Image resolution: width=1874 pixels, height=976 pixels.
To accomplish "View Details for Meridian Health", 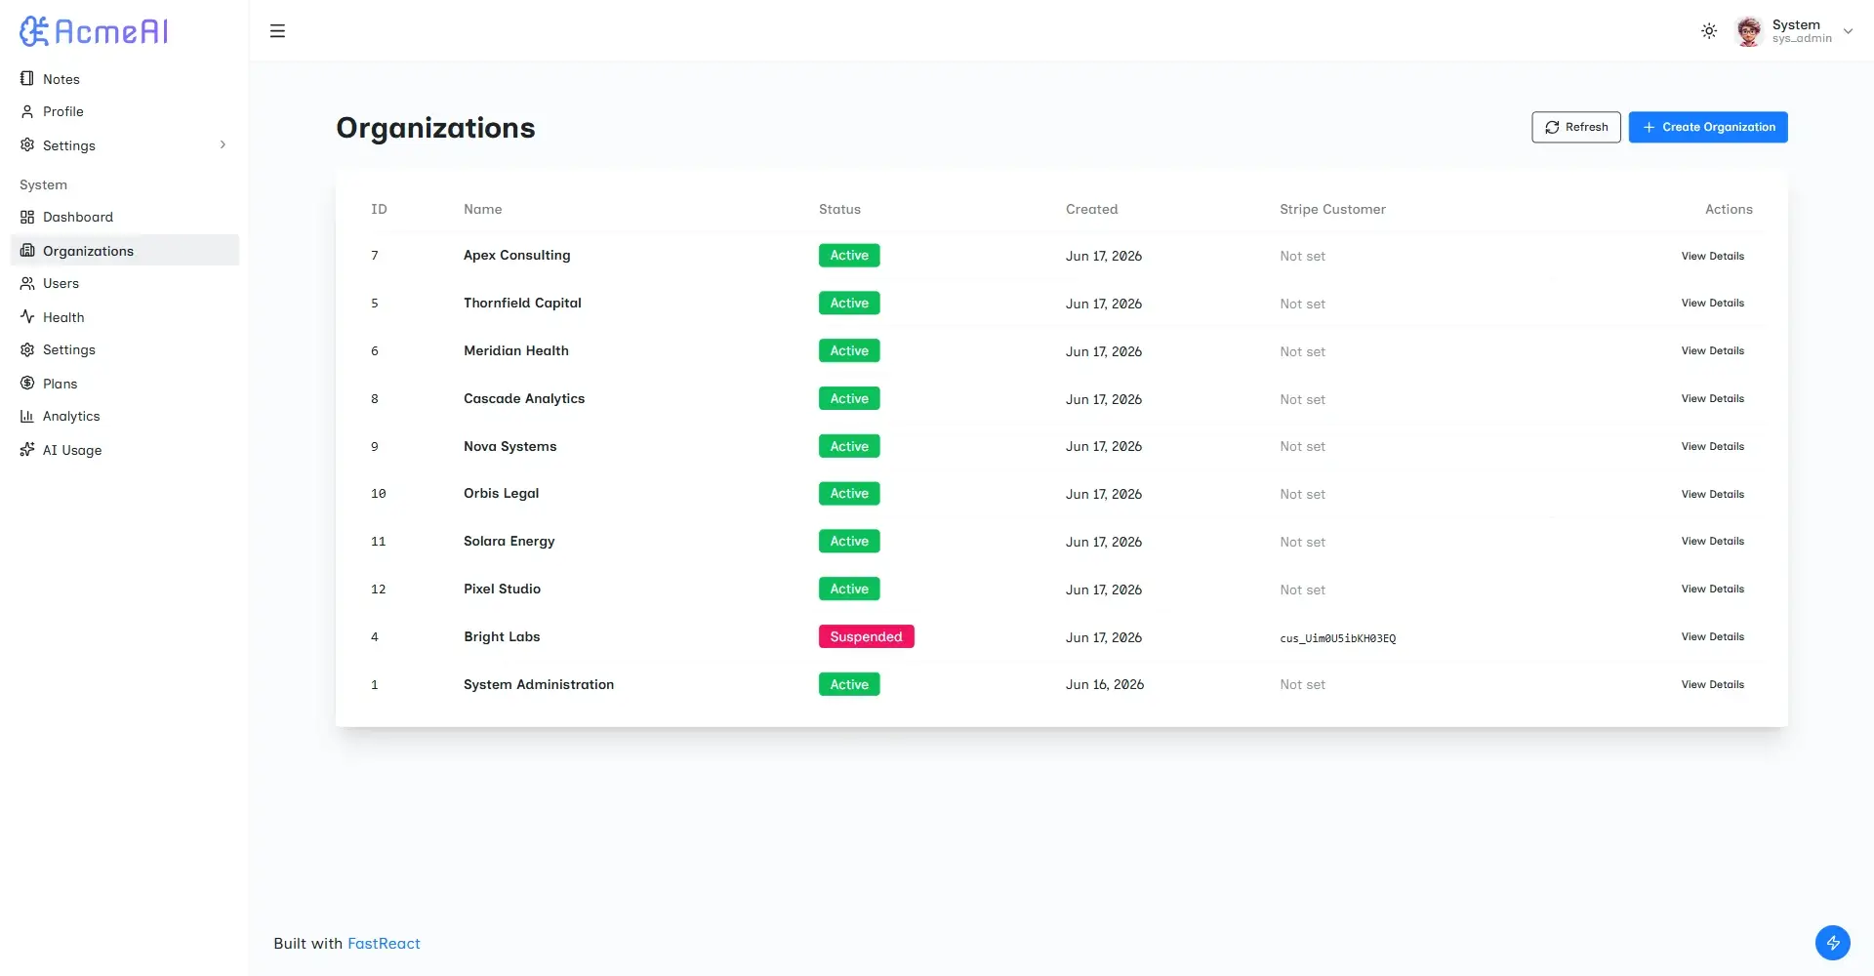I will [x=1712, y=350].
